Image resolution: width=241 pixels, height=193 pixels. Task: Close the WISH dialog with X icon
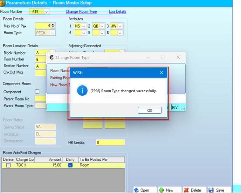(x=161, y=73)
